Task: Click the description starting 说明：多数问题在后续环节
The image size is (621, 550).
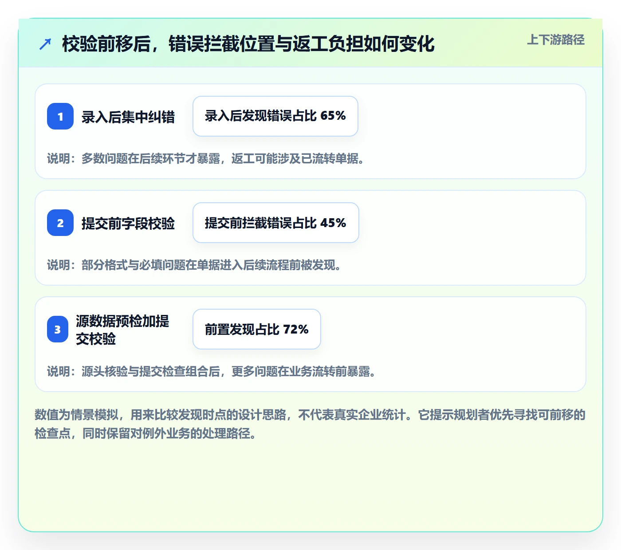Action: [206, 158]
